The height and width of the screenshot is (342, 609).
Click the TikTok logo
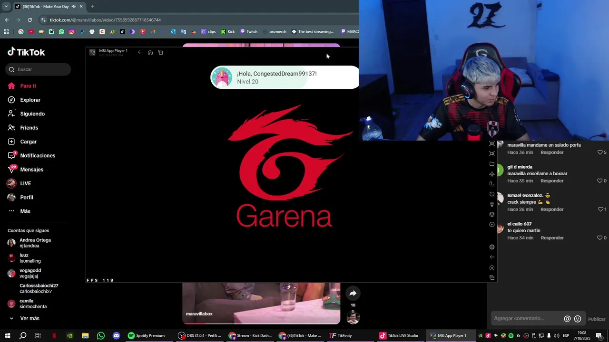point(26,52)
